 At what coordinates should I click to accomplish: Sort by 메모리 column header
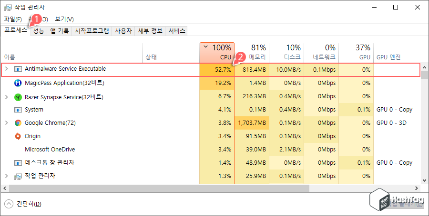click(x=252, y=53)
